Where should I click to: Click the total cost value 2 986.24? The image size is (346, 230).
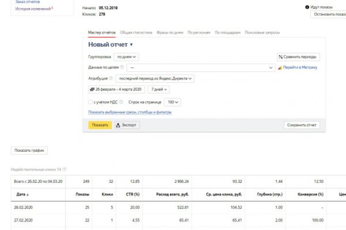pos(182,181)
